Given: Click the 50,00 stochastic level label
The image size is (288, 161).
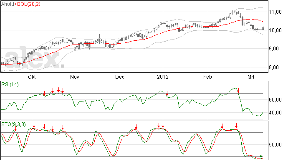Looking at the screenshot, I should coord(275,145).
